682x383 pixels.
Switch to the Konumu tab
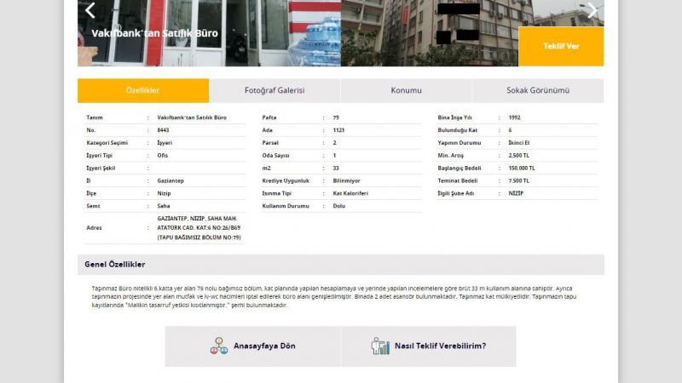click(x=406, y=90)
